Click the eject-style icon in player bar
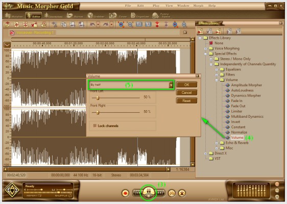287x204 pixels. click(x=182, y=193)
